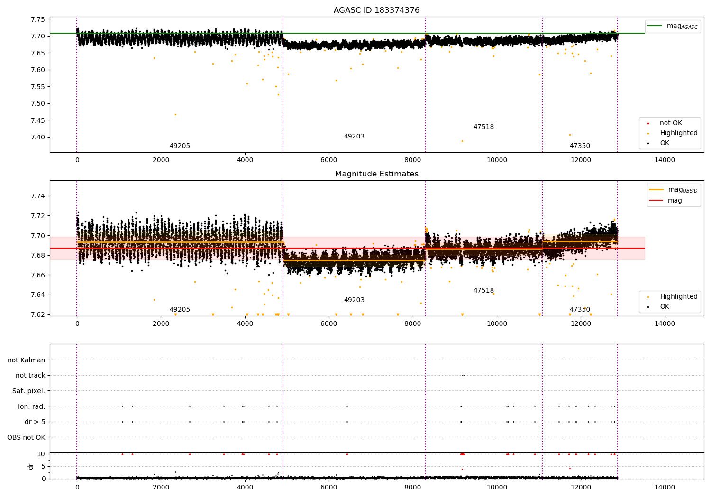
Task: Click the 10000 x-tick under the bottom panel
Action: (497, 488)
